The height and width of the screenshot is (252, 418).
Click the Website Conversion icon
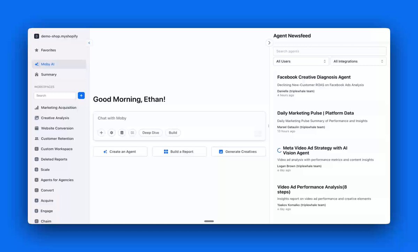pyautogui.click(x=37, y=128)
